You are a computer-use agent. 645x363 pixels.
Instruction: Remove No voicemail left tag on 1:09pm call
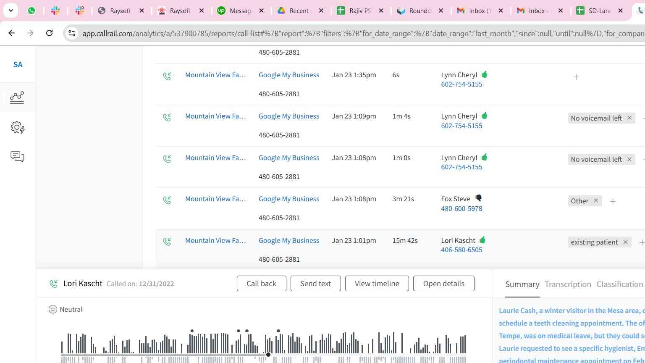(x=629, y=118)
